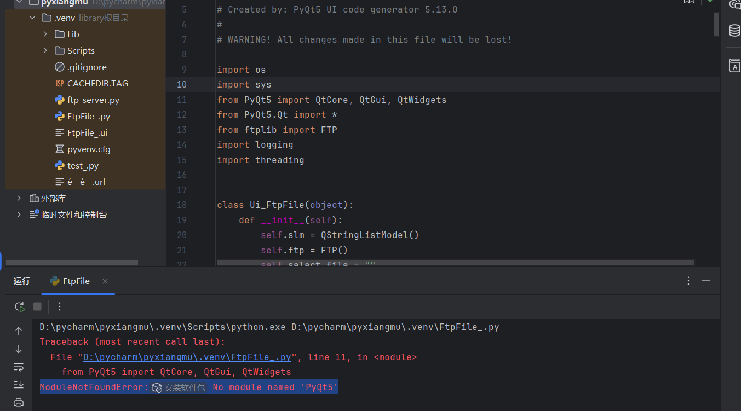The height and width of the screenshot is (411, 741).
Task: Click "No module named 'PyQt5'" console text
Action: tap(275, 387)
